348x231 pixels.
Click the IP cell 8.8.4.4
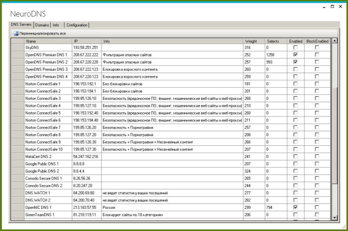coord(87,171)
